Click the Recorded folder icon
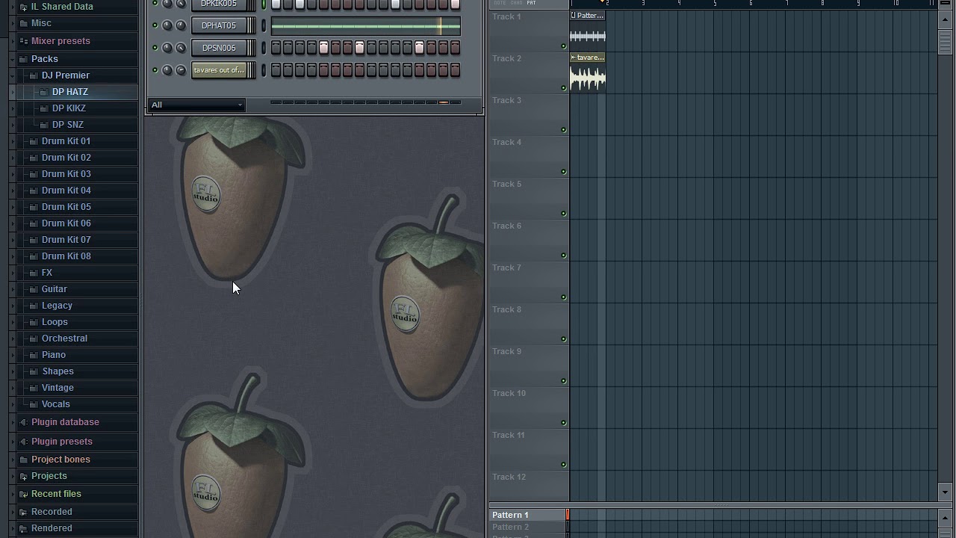Viewport: 956px width, 538px height. click(23, 512)
